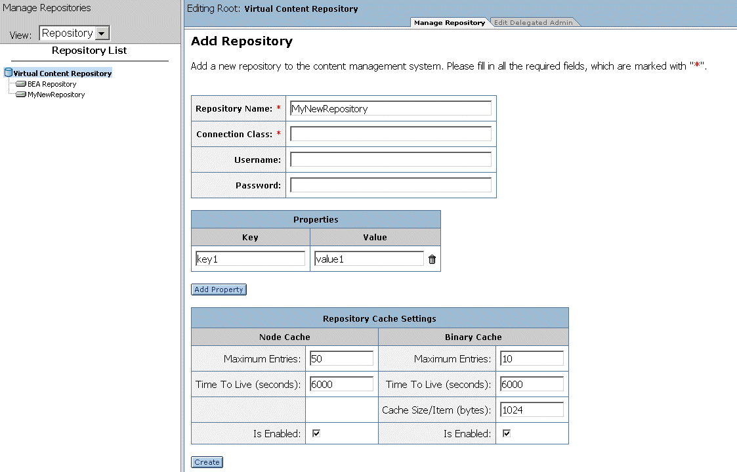Screen dimensions: 737x472
Task: Click the key1 property key field
Action: (x=250, y=259)
